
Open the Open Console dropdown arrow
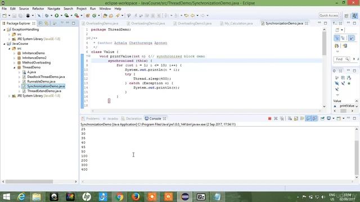344,118
